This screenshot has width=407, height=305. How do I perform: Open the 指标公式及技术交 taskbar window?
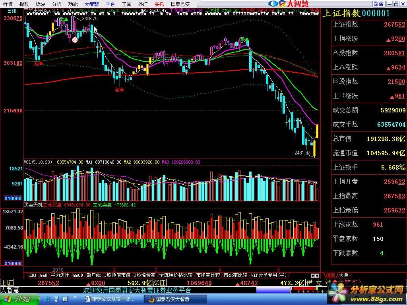112,299
